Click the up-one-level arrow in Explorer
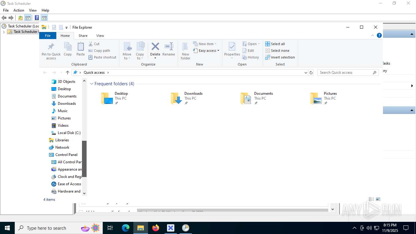The image size is (416, 234). coord(68,73)
